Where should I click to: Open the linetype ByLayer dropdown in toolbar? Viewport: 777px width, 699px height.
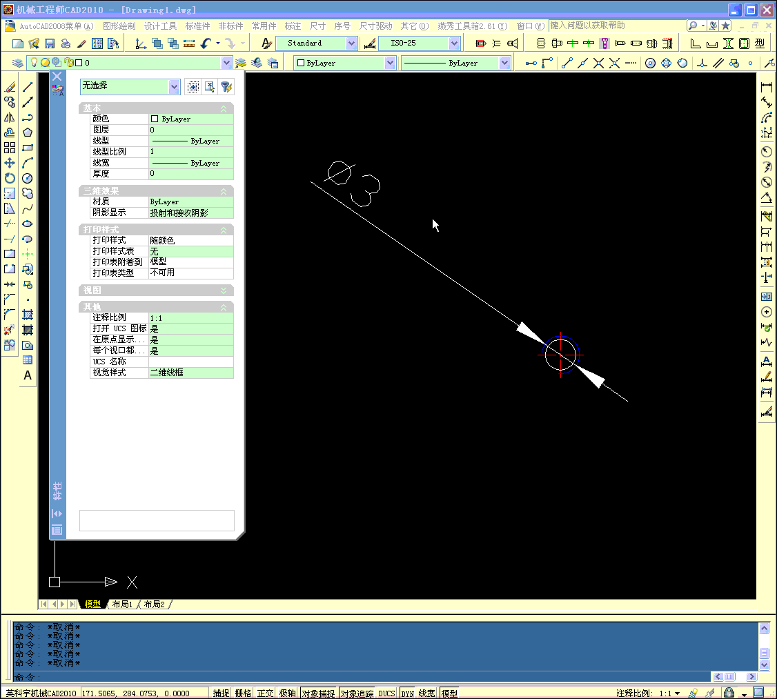point(504,63)
